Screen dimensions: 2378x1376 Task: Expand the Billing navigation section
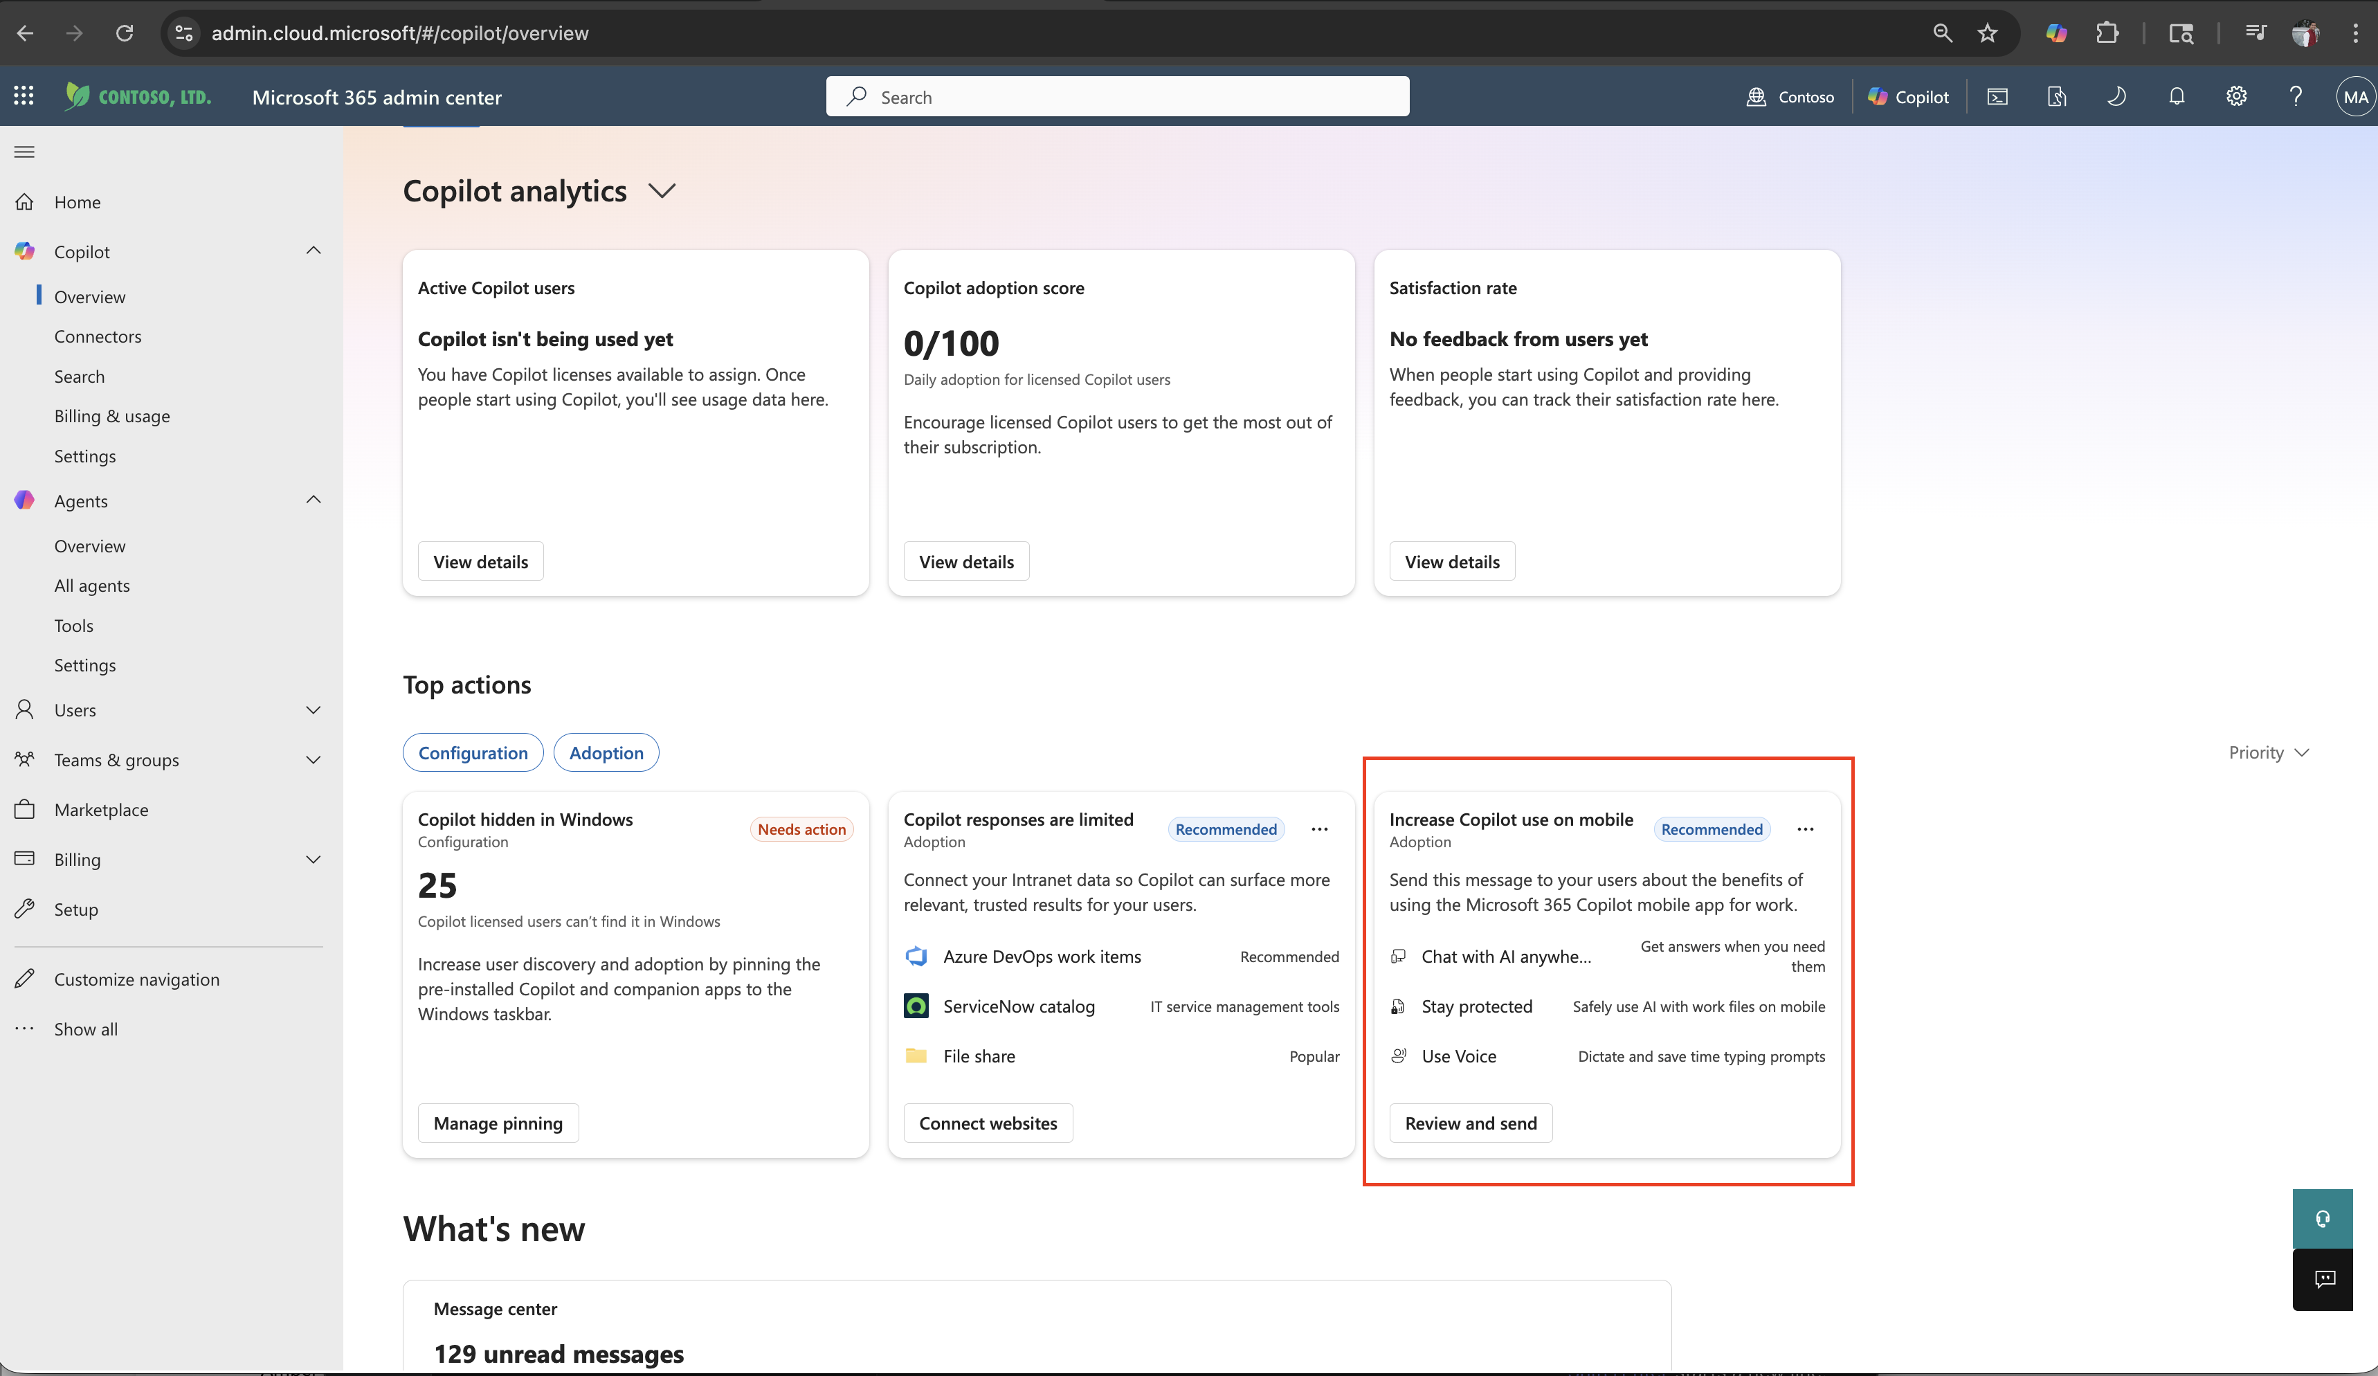(169, 859)
